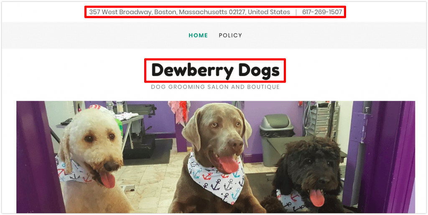The image size is (428, 215).
Task: Click the divider between address and phone
Action: click(x=296, y=12)
